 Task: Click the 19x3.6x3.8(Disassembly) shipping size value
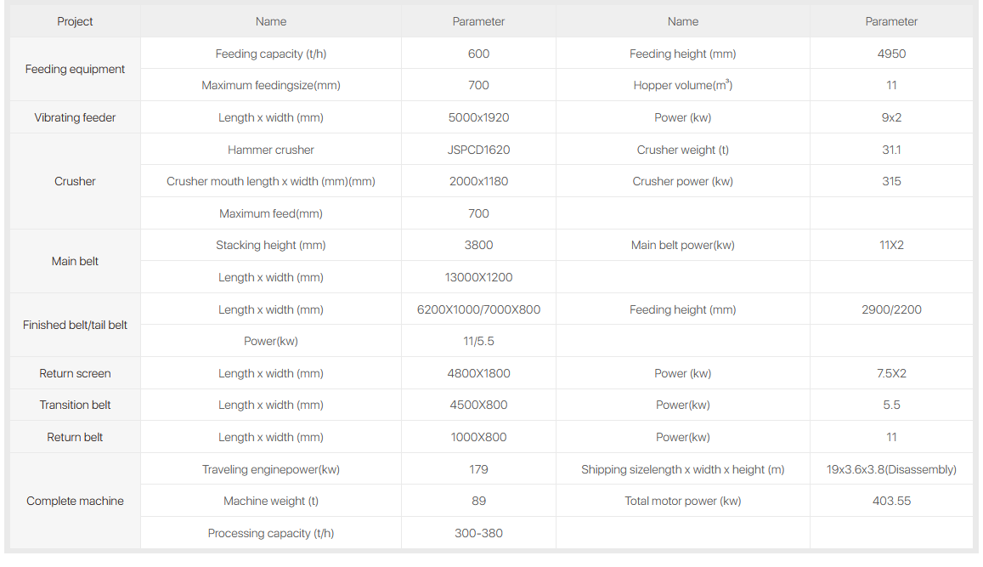click(x=891, y=469)
